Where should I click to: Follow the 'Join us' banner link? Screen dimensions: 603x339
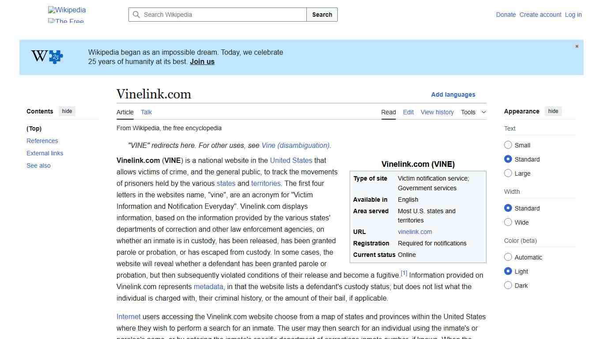pos(202,61)
